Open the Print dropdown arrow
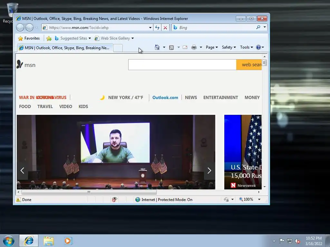The image size is (330, 247). [201, 47]
